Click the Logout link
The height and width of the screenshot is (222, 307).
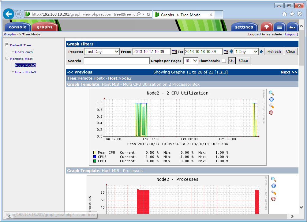pos(291,34)
